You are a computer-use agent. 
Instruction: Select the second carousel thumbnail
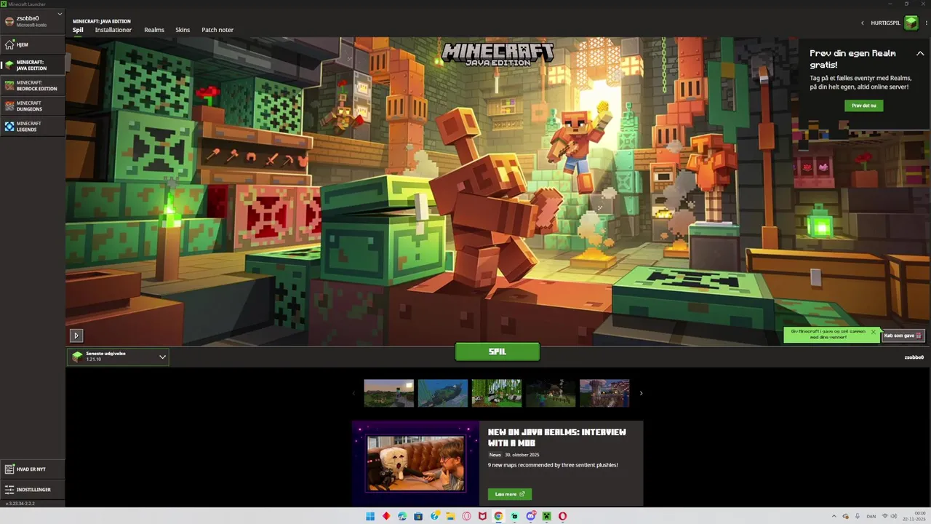443,393
